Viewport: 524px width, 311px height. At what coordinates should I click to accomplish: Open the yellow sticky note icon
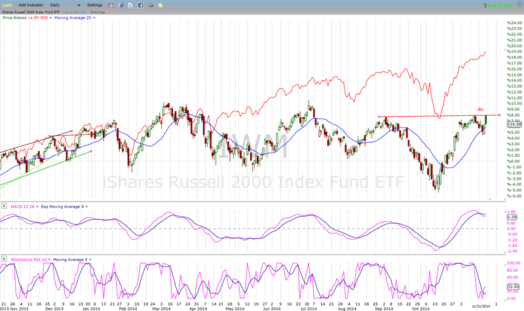pyautogui.click(x=160, y=5)
